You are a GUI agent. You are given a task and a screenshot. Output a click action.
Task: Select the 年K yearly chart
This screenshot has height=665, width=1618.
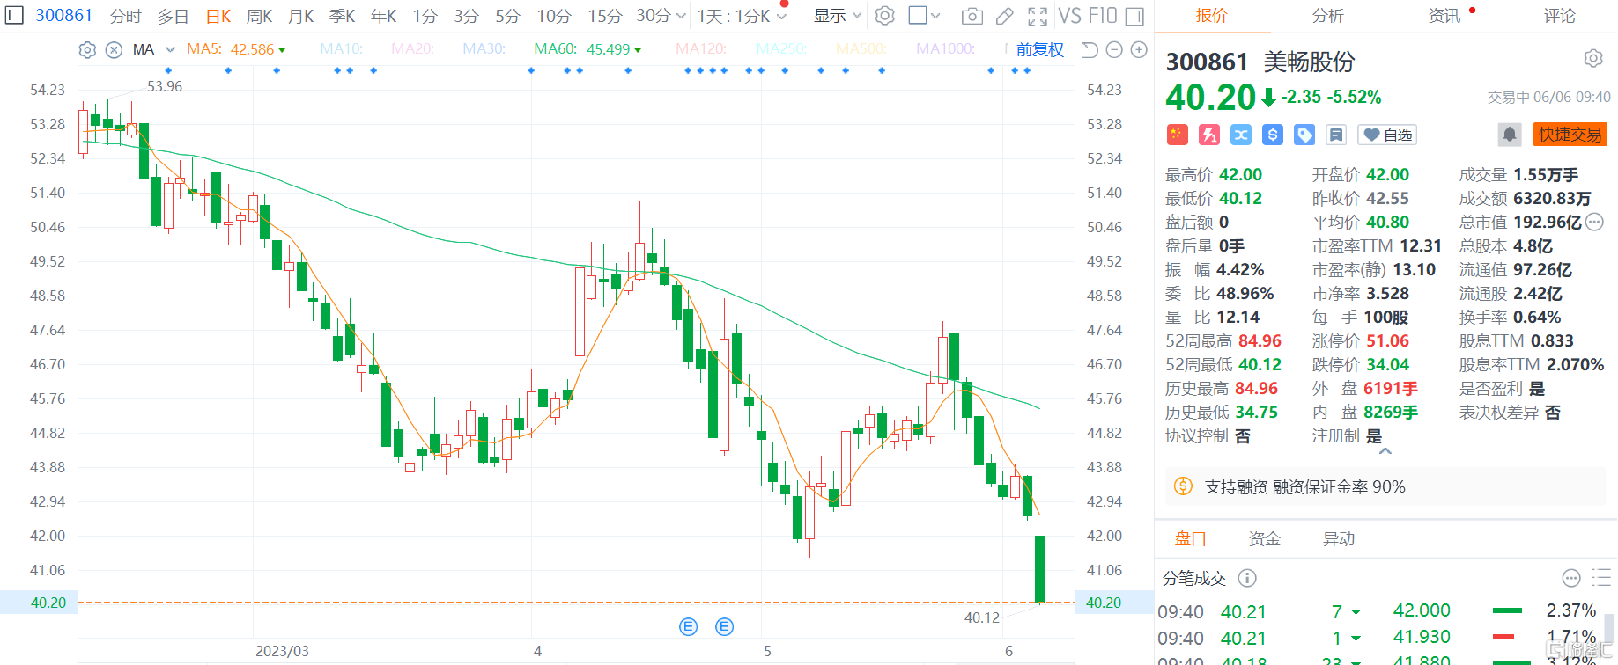point(383,16)
